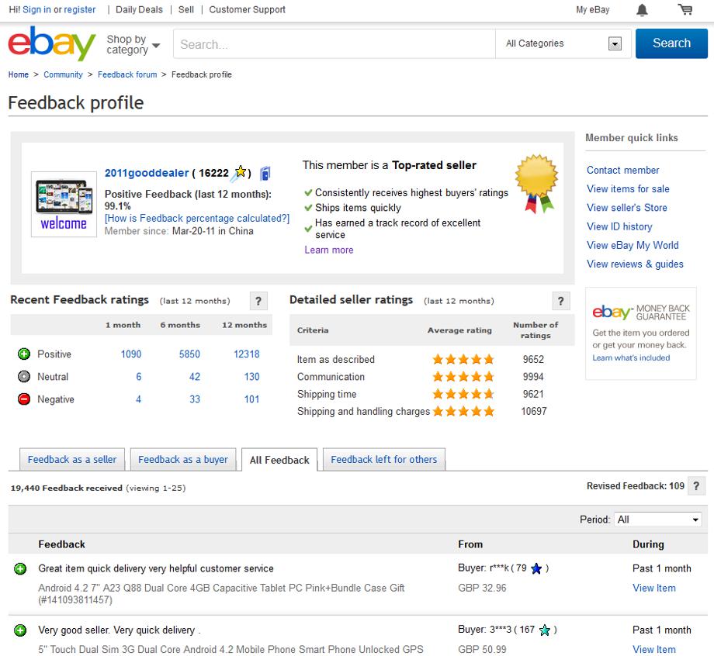The image size is (714, 656).
Task: Click the blue store icon next to 2011gooddealer
Action: pyautogui.click(x=265, y=174)
